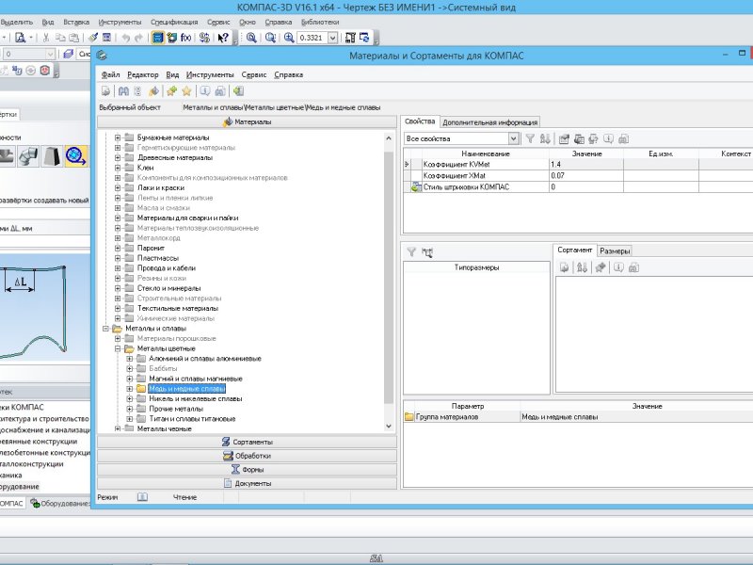Click the materials tree scrollbar down arrow
The height and width of the screenshot is (565, 753).
click(389, 426)
